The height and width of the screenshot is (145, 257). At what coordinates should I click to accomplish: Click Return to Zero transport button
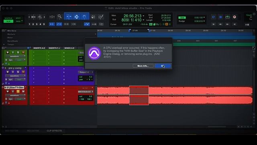pyautogui.click(x=213, y=24)
